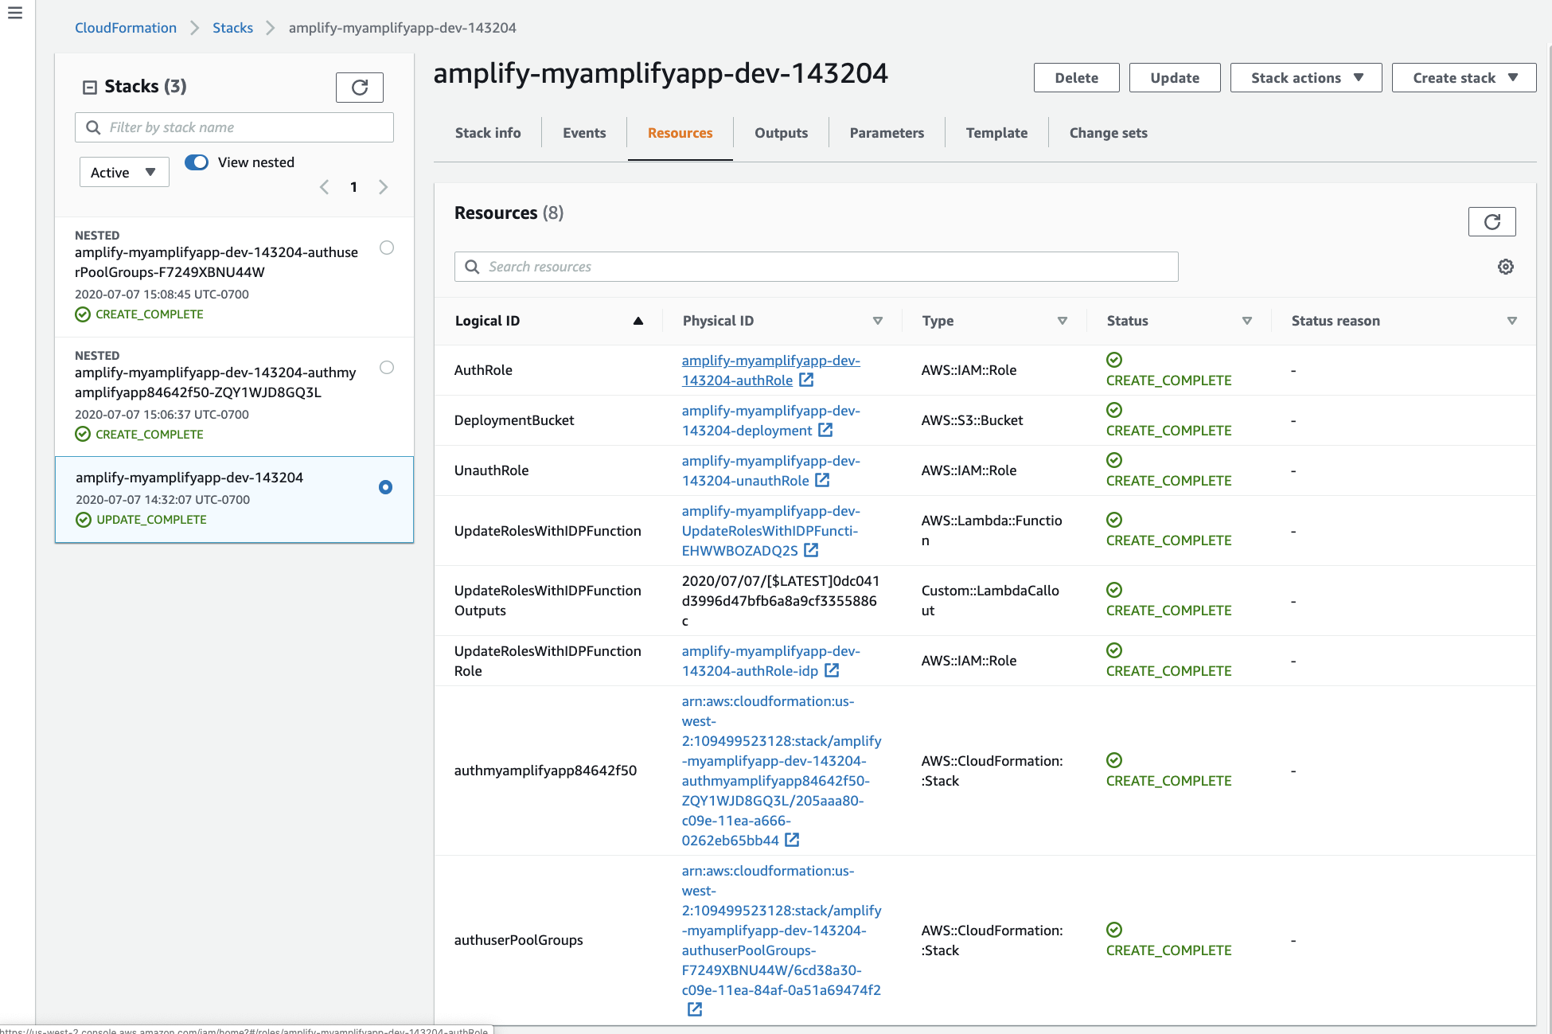Open Stack actions dropdown
The width and height of the screenshot is (1552, 1034).
click(x=1305, y=78)
